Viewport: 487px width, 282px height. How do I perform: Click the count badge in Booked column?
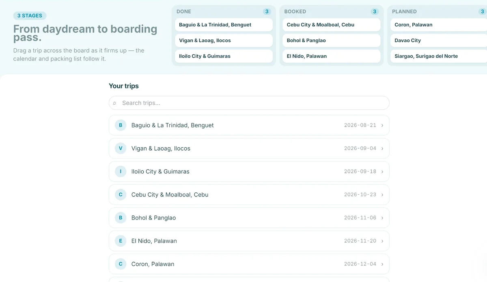pyautogui.click(x=375, y=11)
